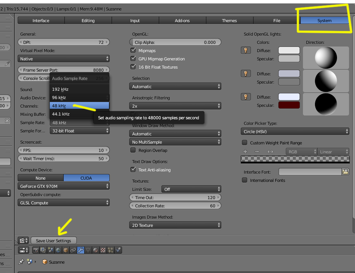
Task: Switch to the Interface tab
Action: pyautogui.click(x=41, y=20)
